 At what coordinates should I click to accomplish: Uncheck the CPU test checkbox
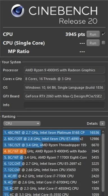103,34
